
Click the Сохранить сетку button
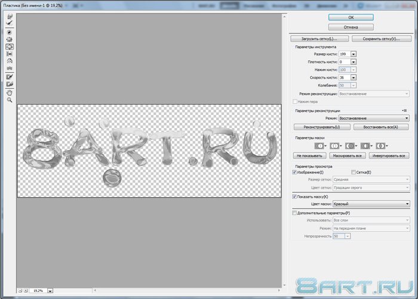point(381,39)
